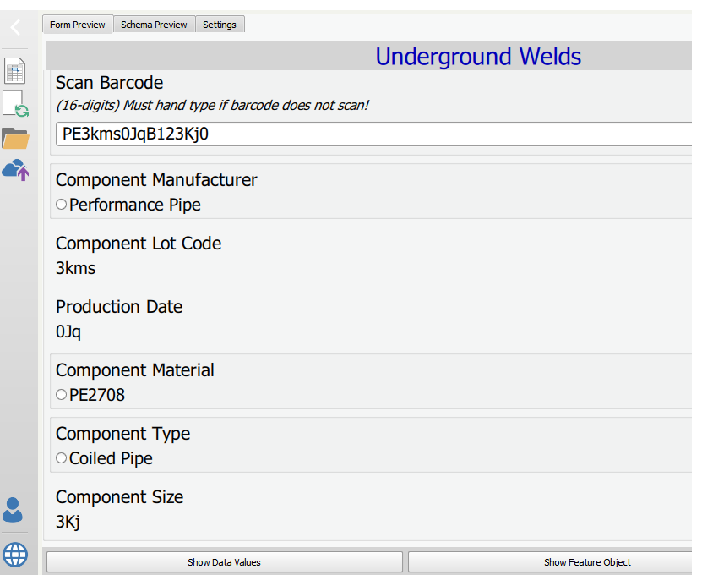Click the globe web icon

pyautogui.click(x=15, y=555)
